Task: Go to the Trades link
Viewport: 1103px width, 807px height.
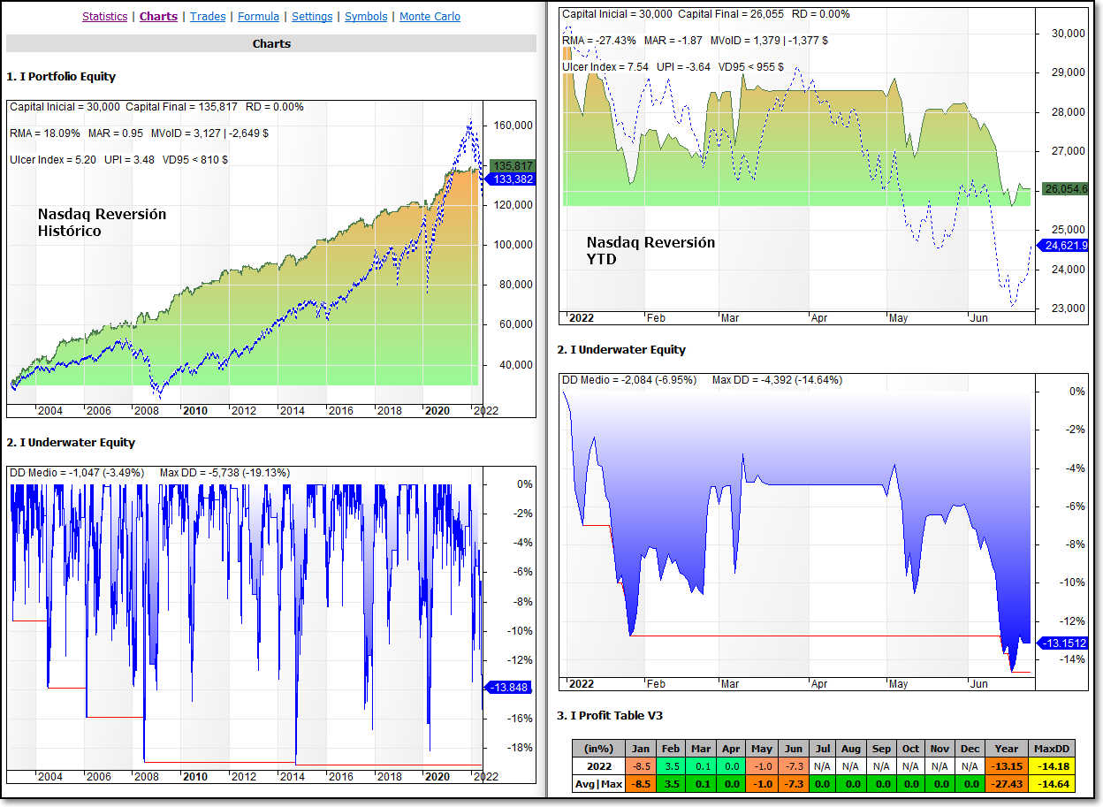Action: [x=208, y=17]
